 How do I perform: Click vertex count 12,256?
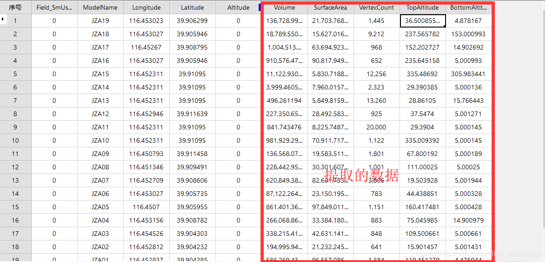377,74
